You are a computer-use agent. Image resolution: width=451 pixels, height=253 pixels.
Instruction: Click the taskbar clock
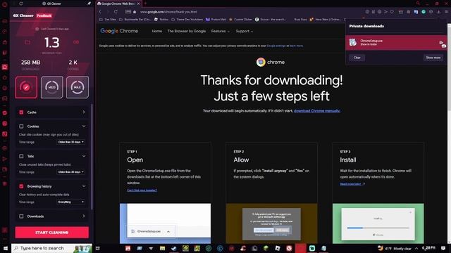428,248
